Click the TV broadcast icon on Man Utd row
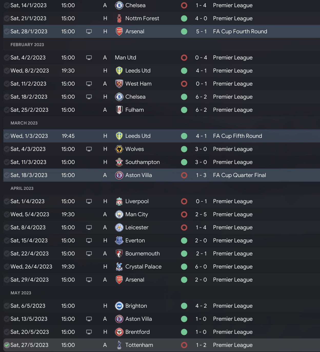Screen dimensions: 320x352 pyautogui.click(x=89, y=58)
